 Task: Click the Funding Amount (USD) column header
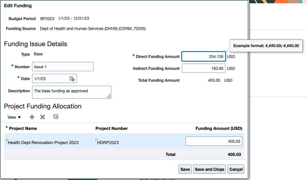pyautogui.click(x=219, y=128)
